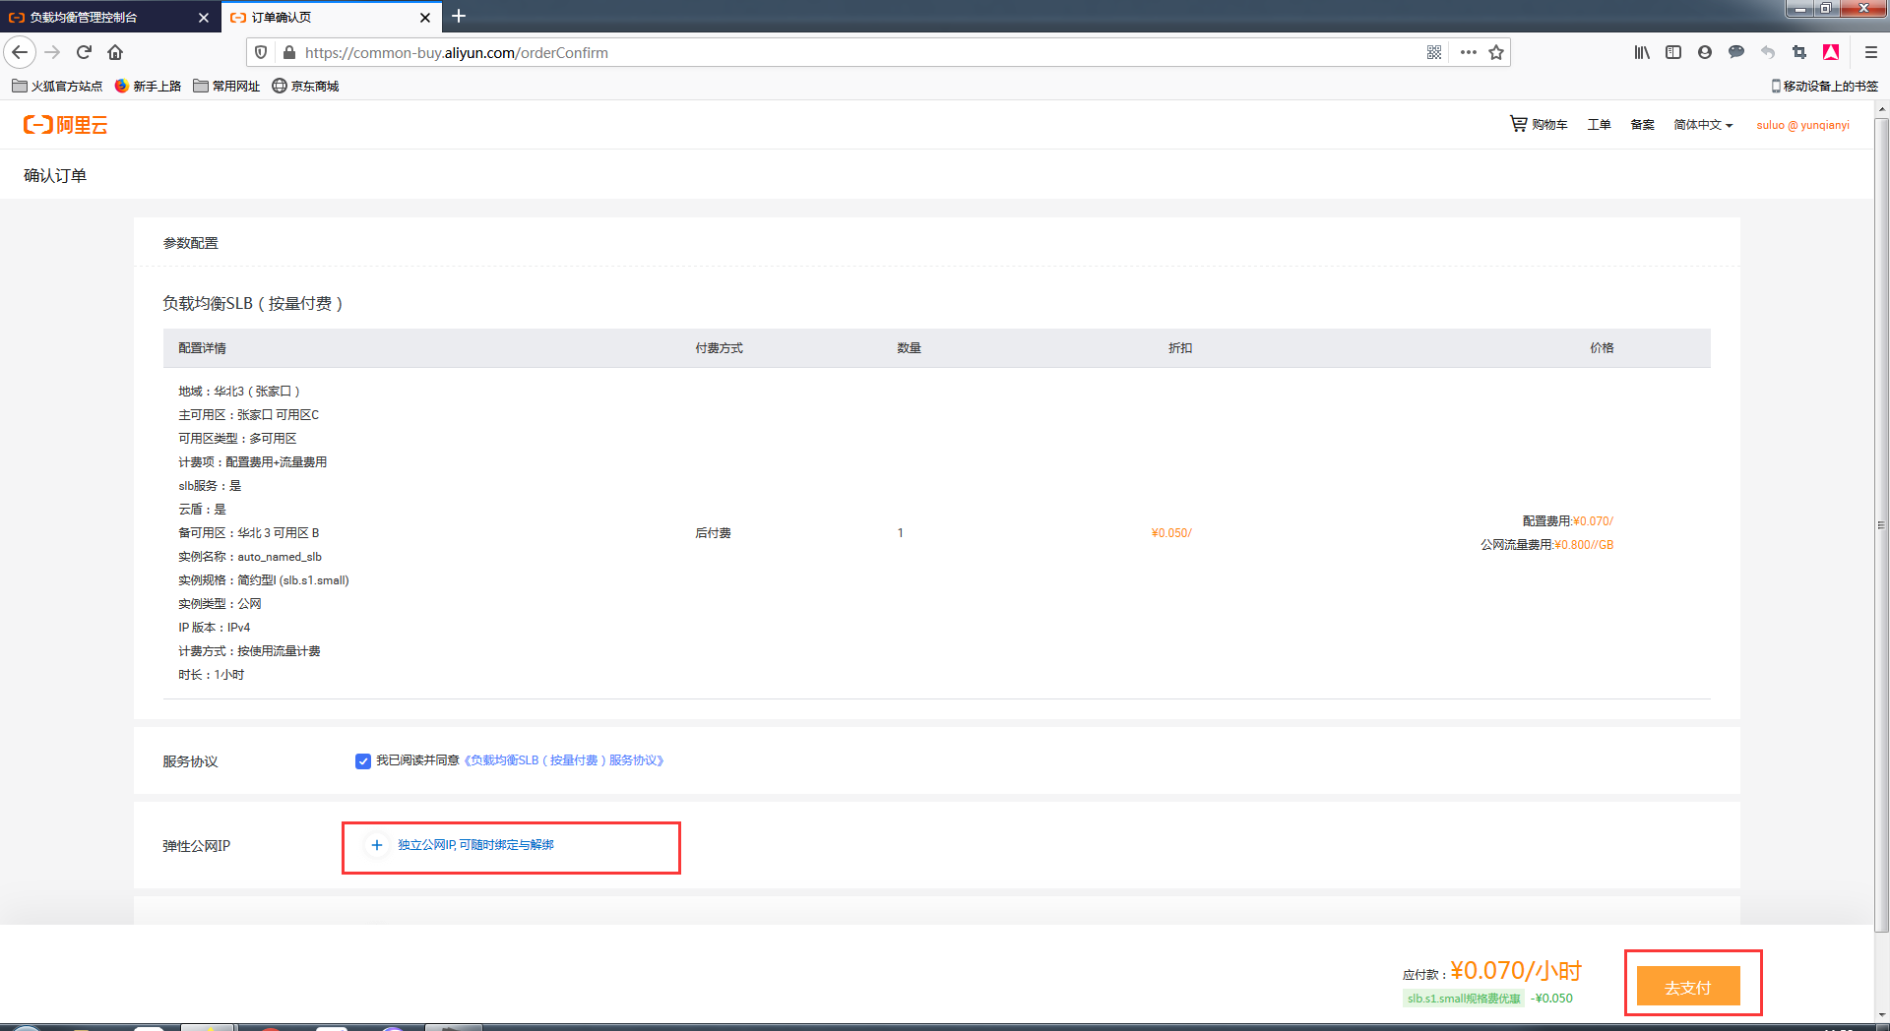Image resolution: width=1890 pixels, height=1031 pixels.
Task: Open the Firefox account icon
Action: (x=1705, y=53)
